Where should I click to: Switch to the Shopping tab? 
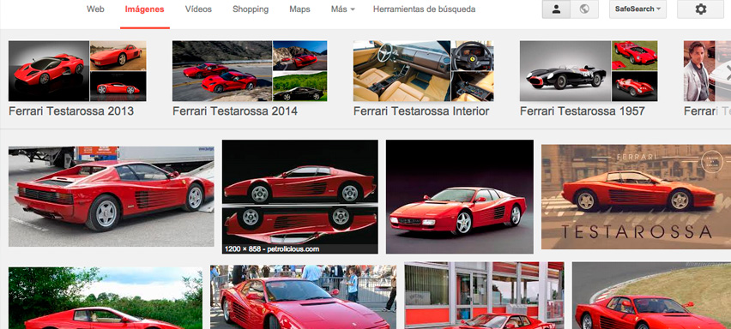(x=251, y=9)
